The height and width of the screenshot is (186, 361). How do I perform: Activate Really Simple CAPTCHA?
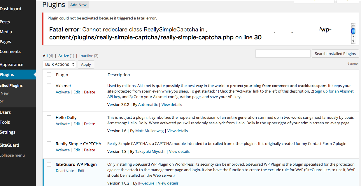point(63,150)
